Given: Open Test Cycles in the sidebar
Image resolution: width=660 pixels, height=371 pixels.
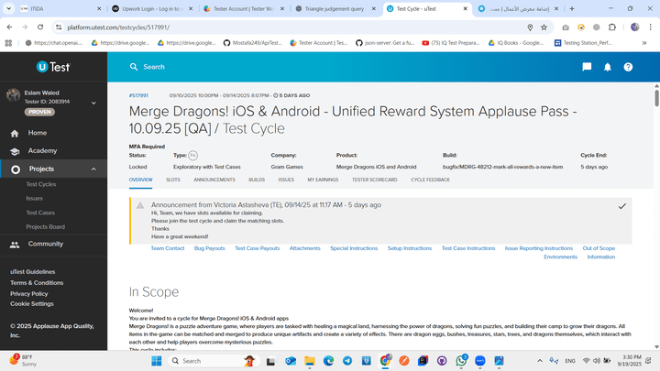Looking at the screenshot, I should tap(41, 184).
